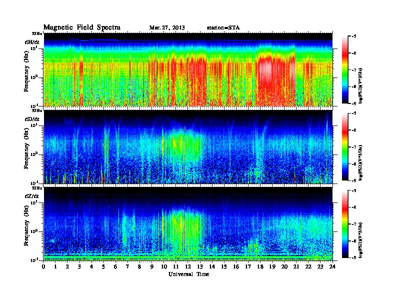Click hour "19" on the time axis

point(272,266)
